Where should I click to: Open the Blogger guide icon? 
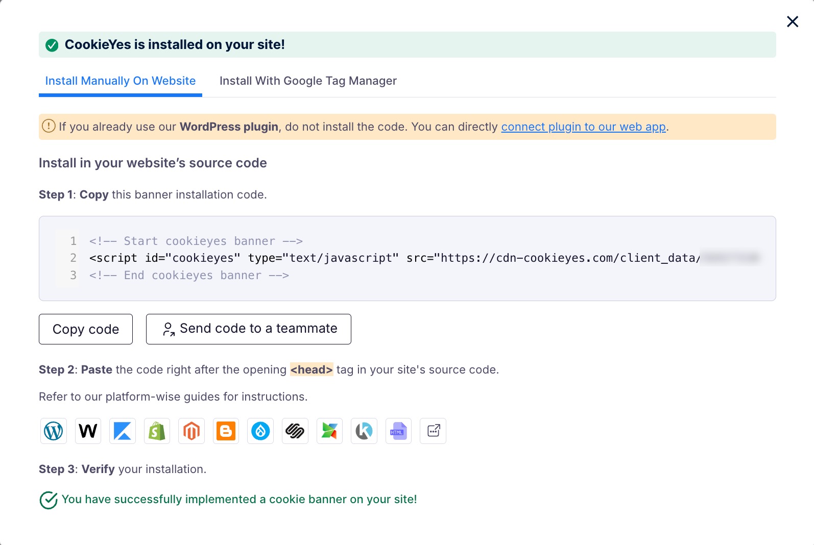click(x=226, y=431)
